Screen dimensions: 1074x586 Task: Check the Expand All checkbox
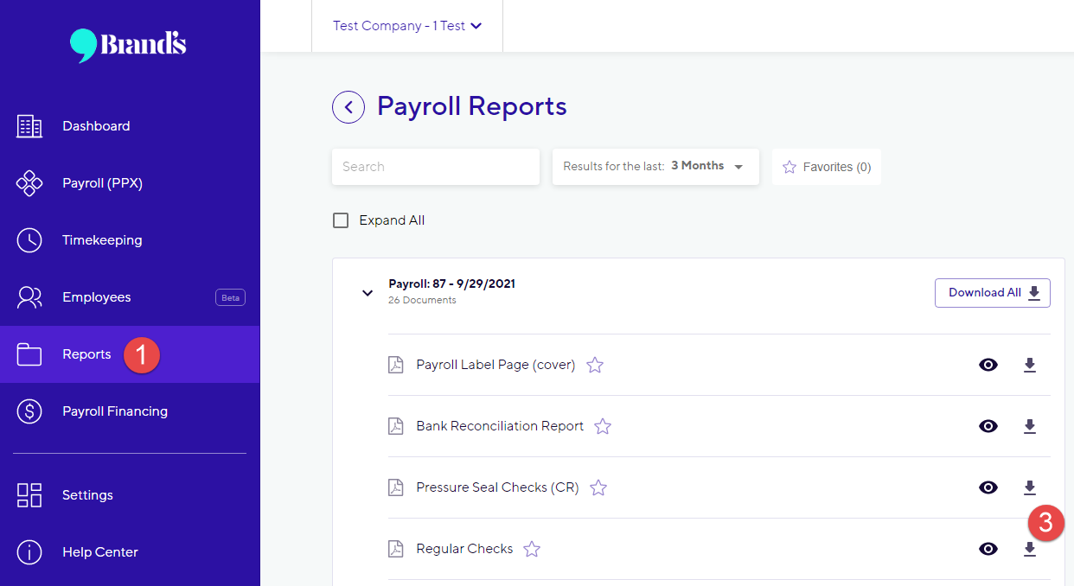(x=341, y=220)
